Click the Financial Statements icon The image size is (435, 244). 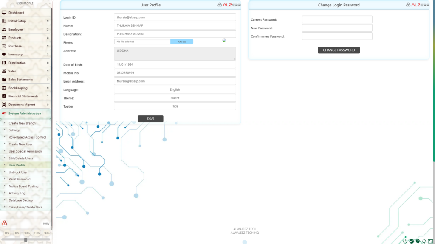click(x=4, y=96)
